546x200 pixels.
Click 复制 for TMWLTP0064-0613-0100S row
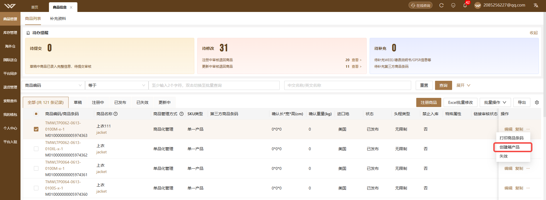point(519,188)
